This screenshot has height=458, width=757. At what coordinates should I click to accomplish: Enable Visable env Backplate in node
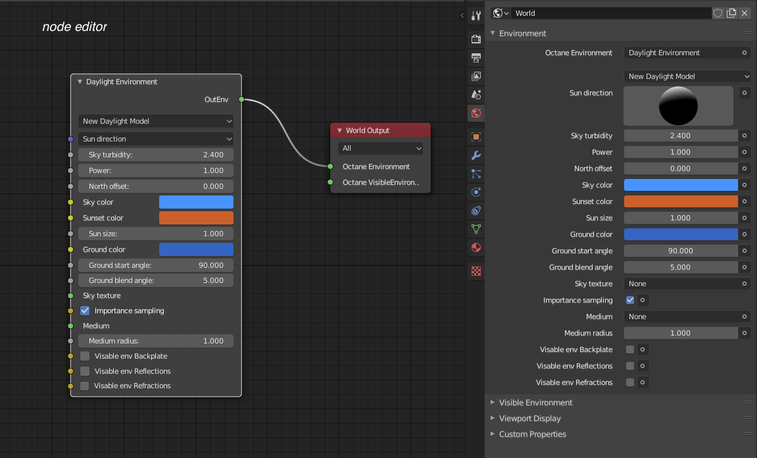(x=85, y=356)
